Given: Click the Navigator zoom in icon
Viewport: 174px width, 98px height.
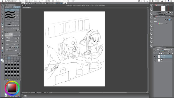Looking at the screenshot, I should [x=167, y=12].
